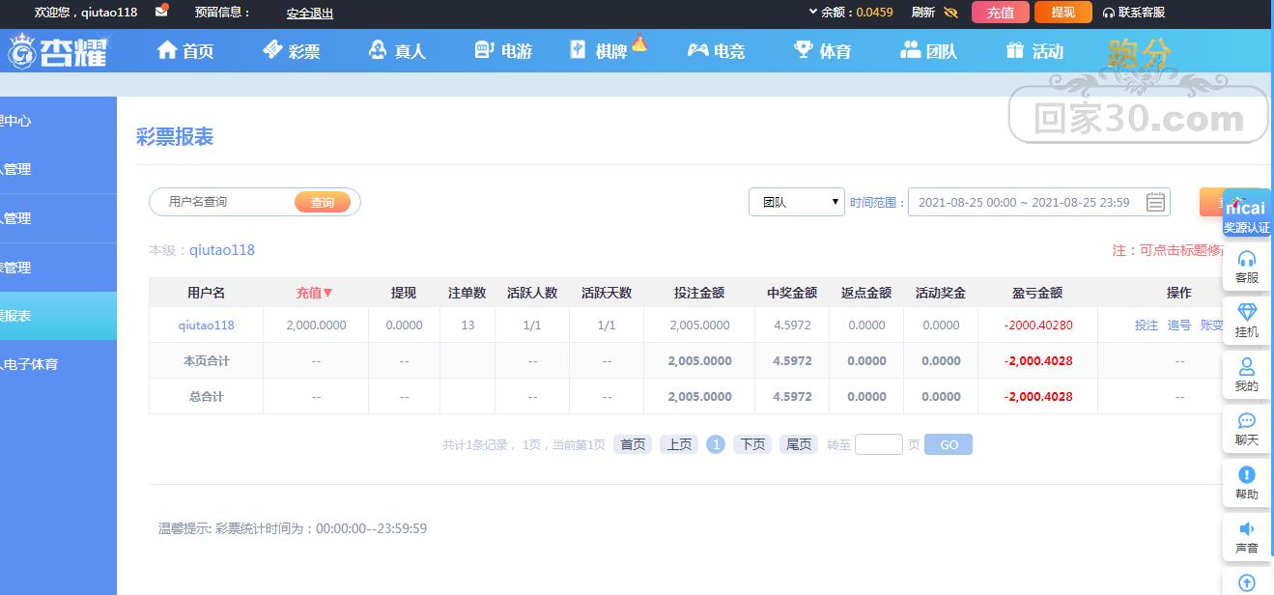Open the 体育 sports menu
The image size is (1274, 595).
tap(822, 51)
